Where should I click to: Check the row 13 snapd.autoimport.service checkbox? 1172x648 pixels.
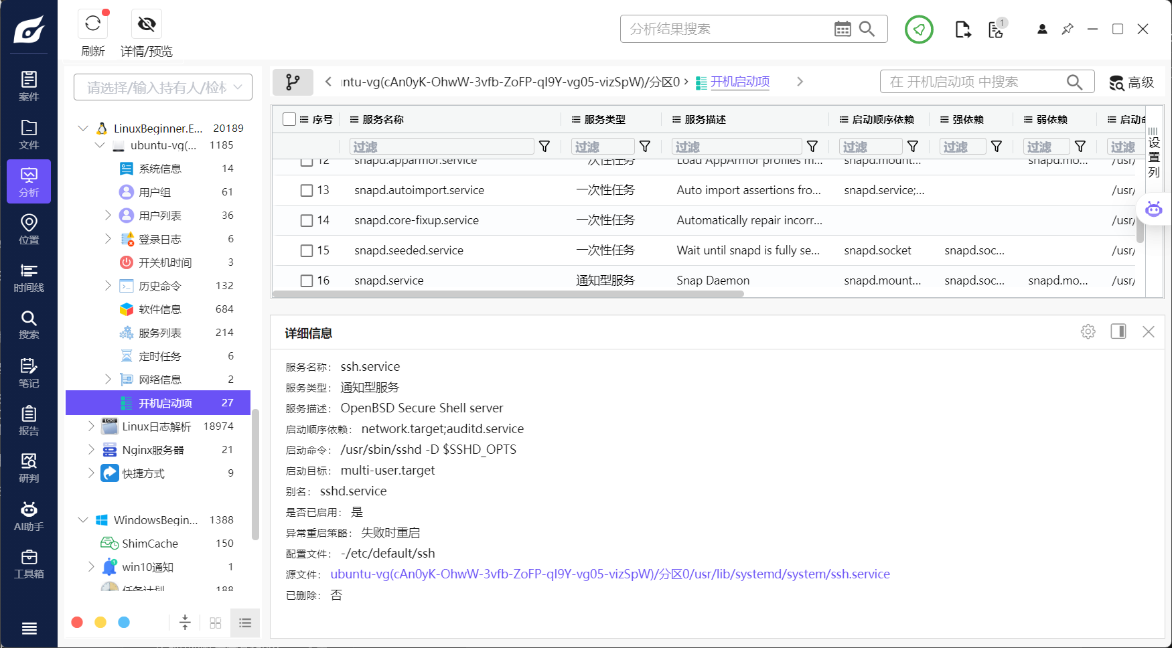pos(307,190)
